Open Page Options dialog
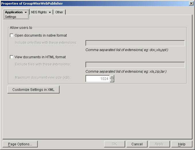195x150 pixels. [x=20, y=144]
